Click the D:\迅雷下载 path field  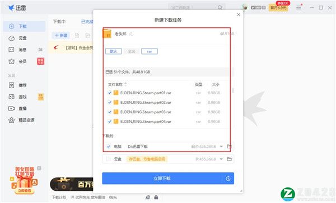click(138, 147)
